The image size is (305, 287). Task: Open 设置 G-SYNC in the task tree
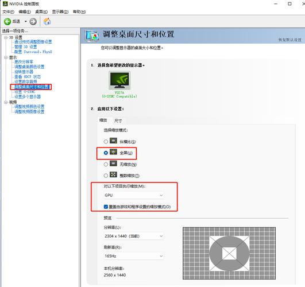pyautogui.click(x=25, y=92)
